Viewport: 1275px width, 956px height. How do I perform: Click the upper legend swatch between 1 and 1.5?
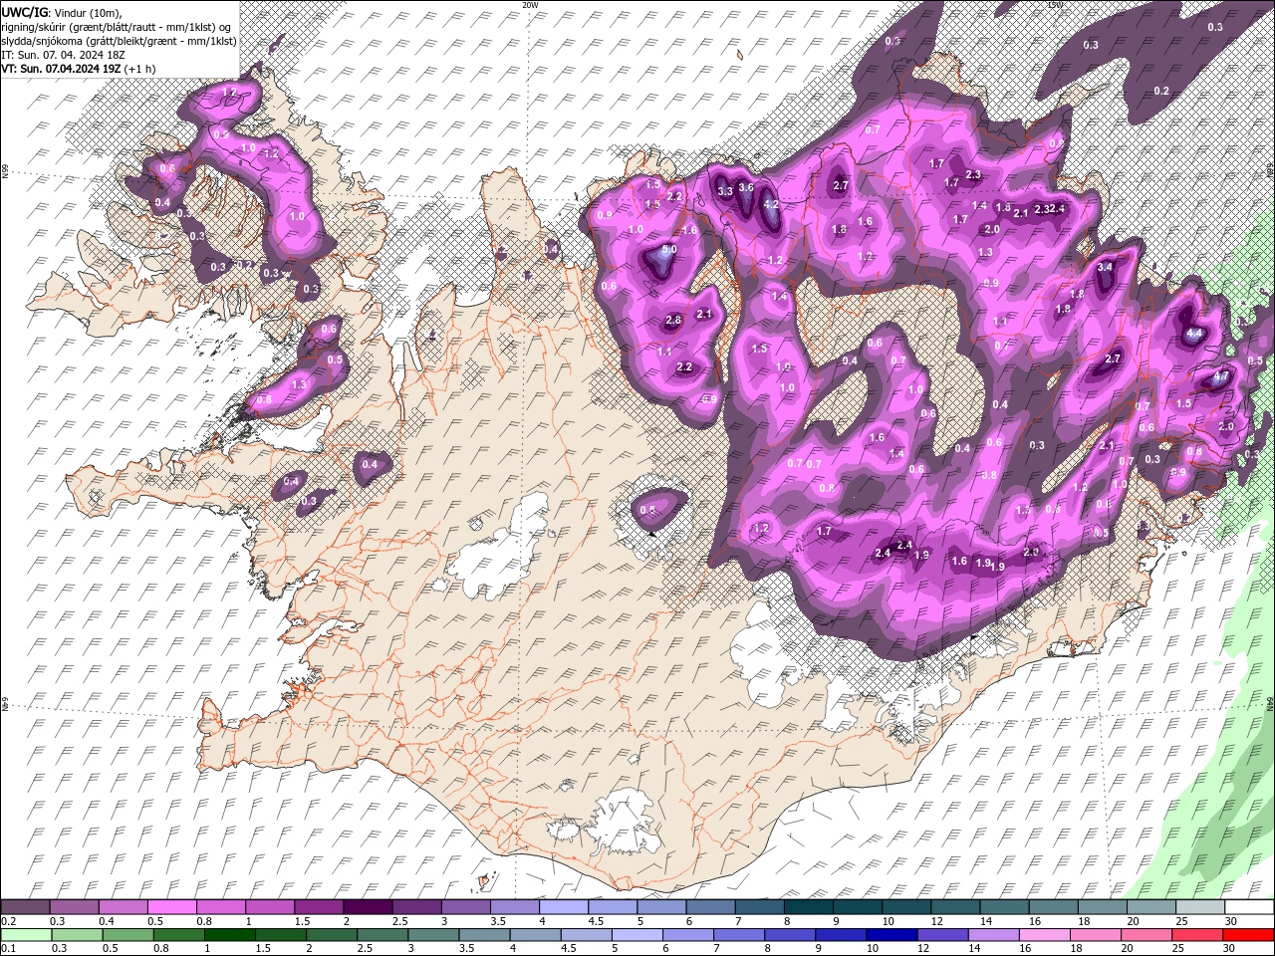270,907
